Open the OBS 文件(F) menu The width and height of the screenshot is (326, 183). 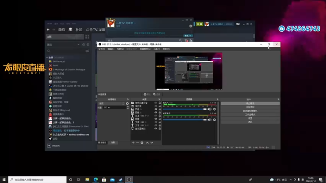(x=101, y=49)
